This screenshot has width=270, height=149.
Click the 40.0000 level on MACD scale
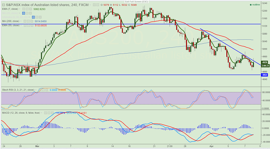[266, 114]
